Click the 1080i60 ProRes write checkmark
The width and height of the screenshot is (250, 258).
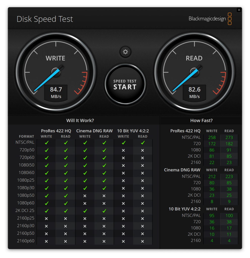(47, 173)
